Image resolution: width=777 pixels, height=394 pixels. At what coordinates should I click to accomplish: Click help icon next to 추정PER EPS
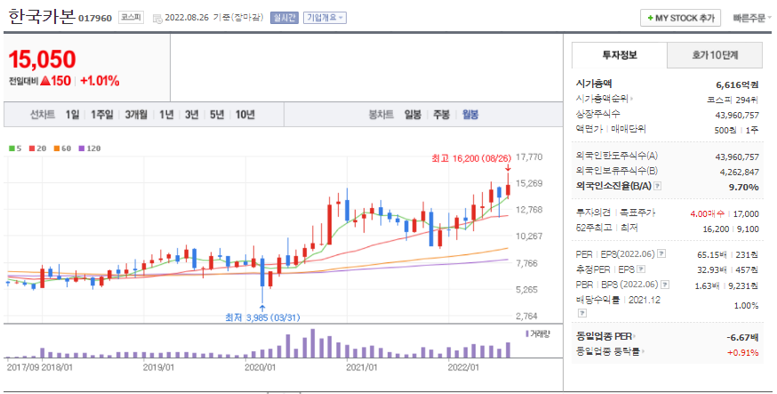[x=641, y=269]
